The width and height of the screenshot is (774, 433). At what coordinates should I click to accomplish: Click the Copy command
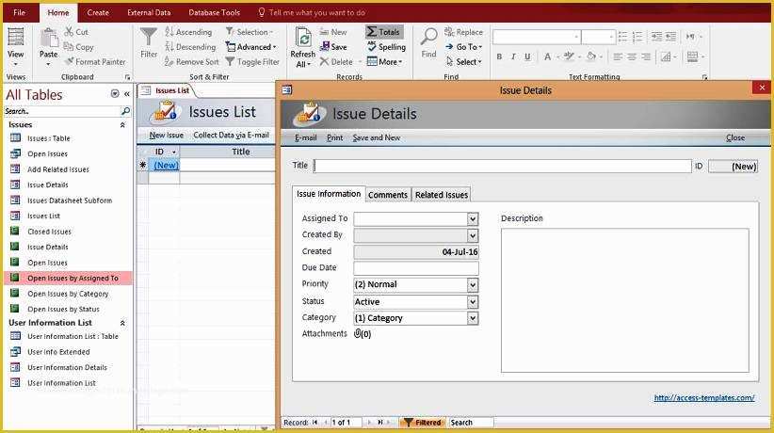click(x=78, y=47)
